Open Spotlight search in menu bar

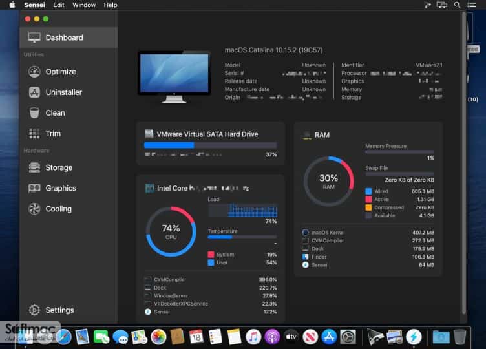point(457,5)
